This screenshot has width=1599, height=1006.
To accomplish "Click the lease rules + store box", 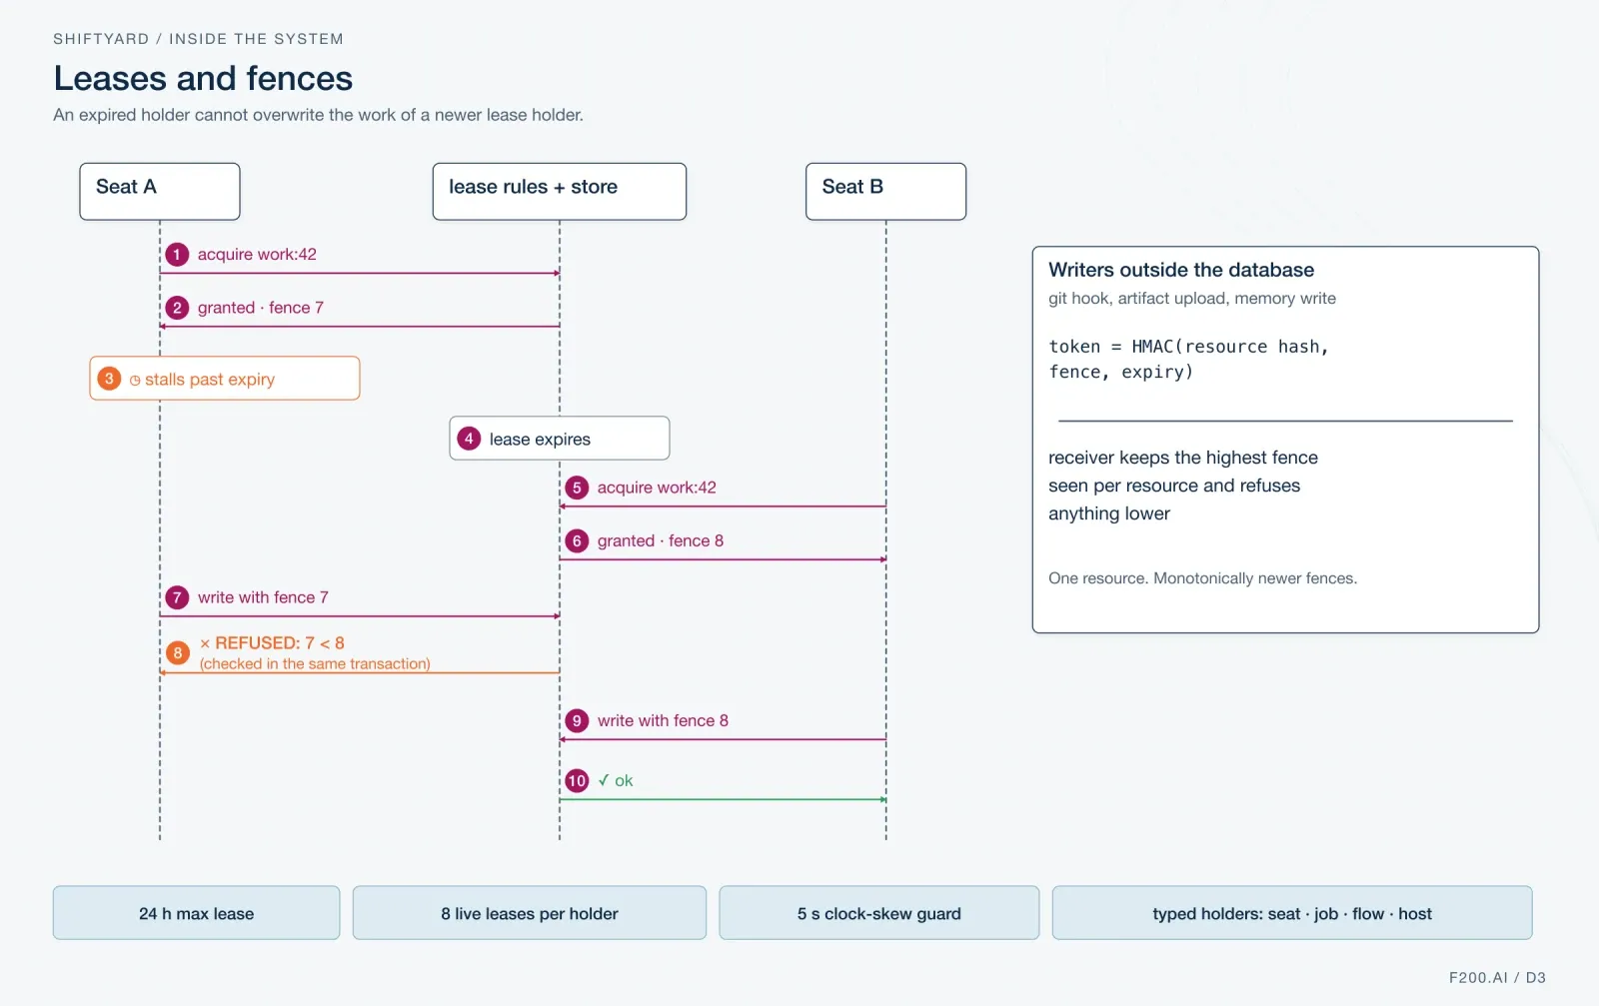I will (560, 191).
